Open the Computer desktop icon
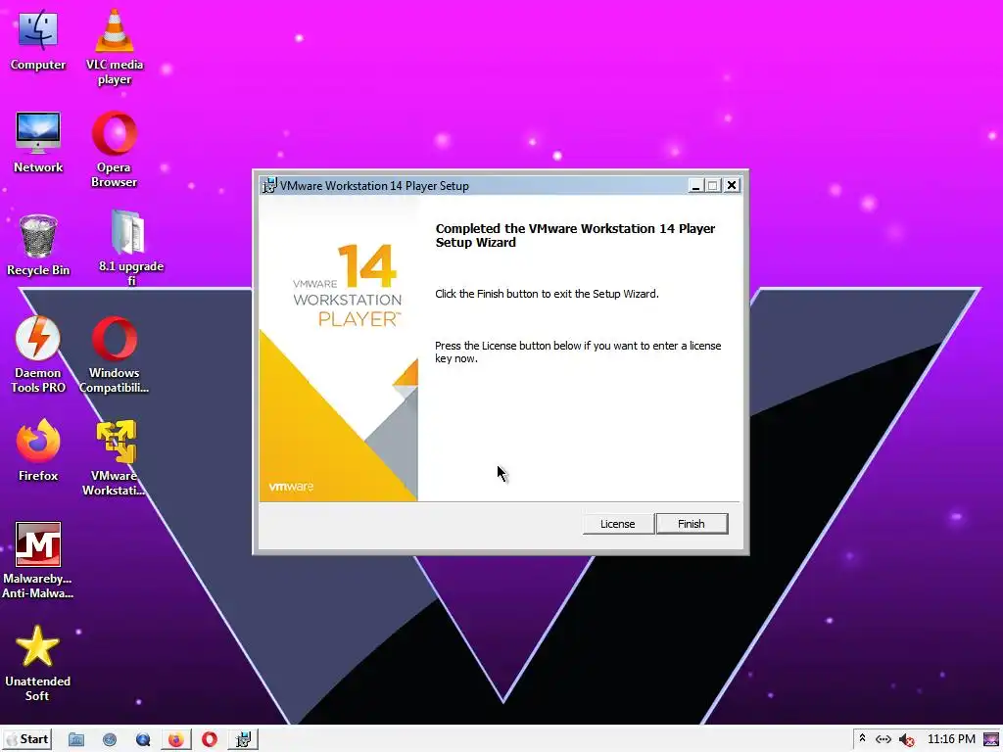This screenshot has height=752, width=1003. click(x=38, y=39)
